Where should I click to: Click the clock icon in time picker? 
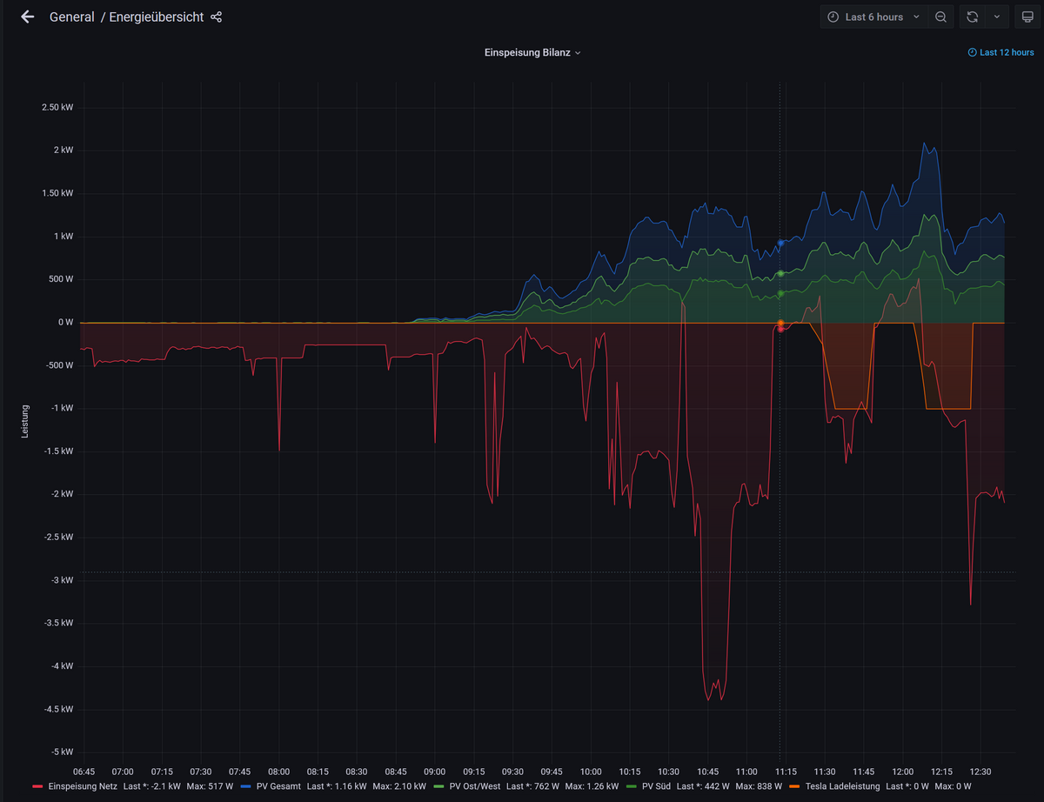pos(833,17)
